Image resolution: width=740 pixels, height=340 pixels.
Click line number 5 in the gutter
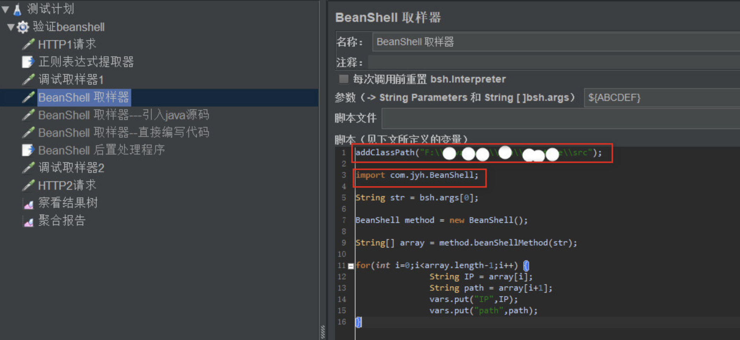click(x=344, y=198)
